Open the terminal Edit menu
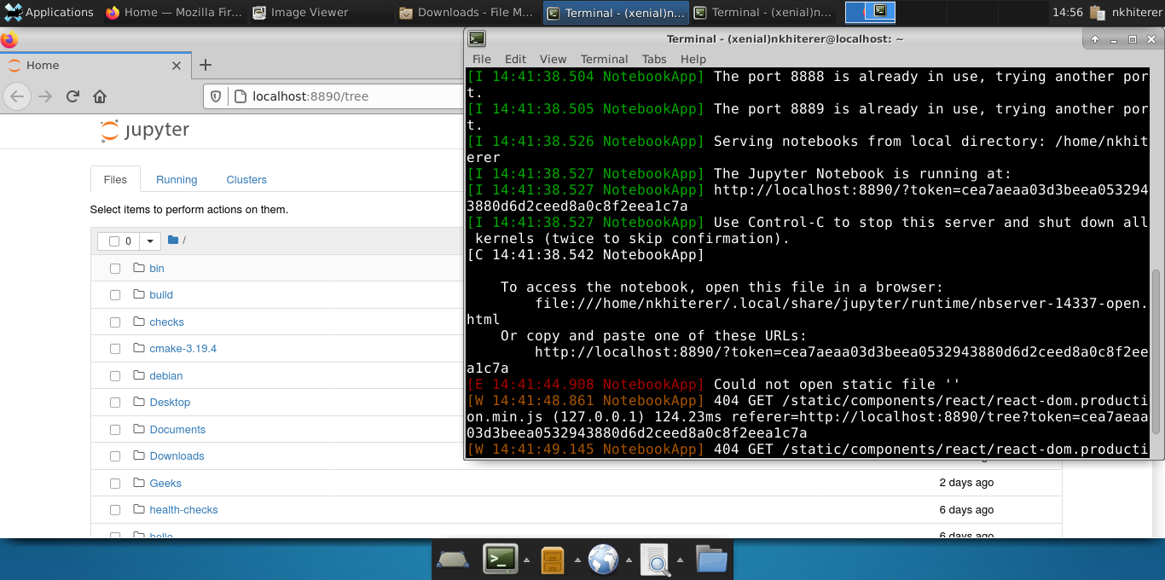The height and width of the screenshot is (580, 1165). (515, 59)
